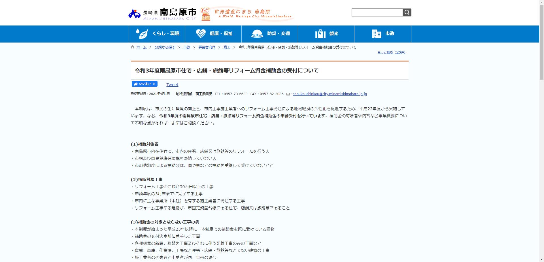544x262 pixels.
Task: Click the World Heritage City banner emblem
Action: [x=206, y=13]
